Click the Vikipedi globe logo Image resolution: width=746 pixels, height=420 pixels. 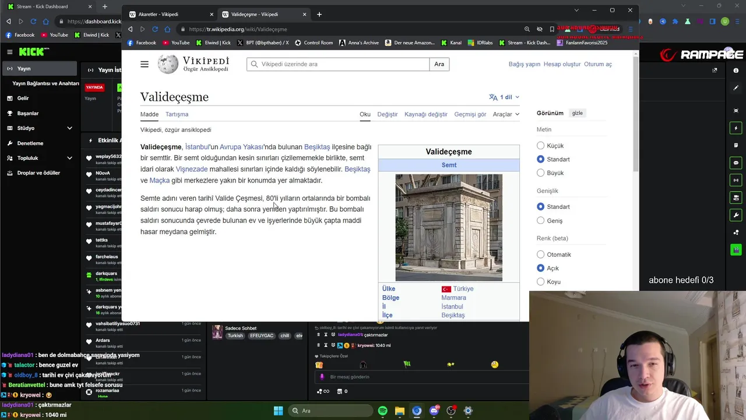point(168,64)
